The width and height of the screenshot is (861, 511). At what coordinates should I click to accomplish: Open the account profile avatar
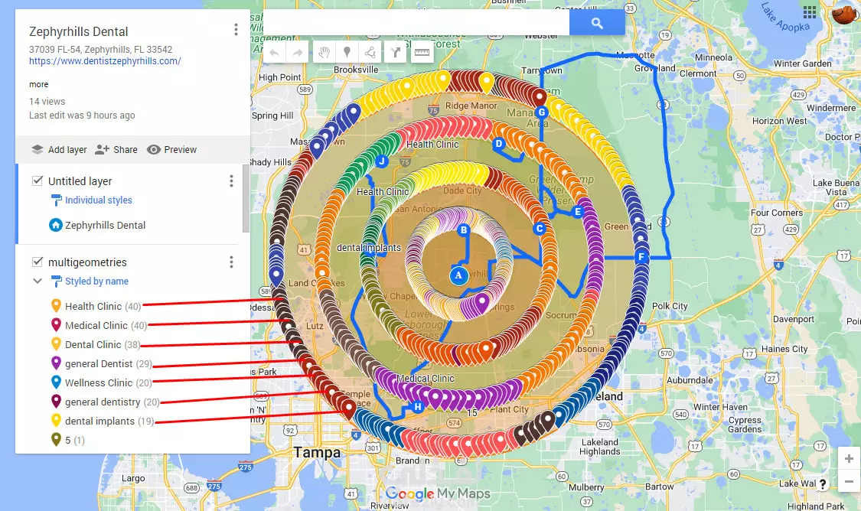843,12
